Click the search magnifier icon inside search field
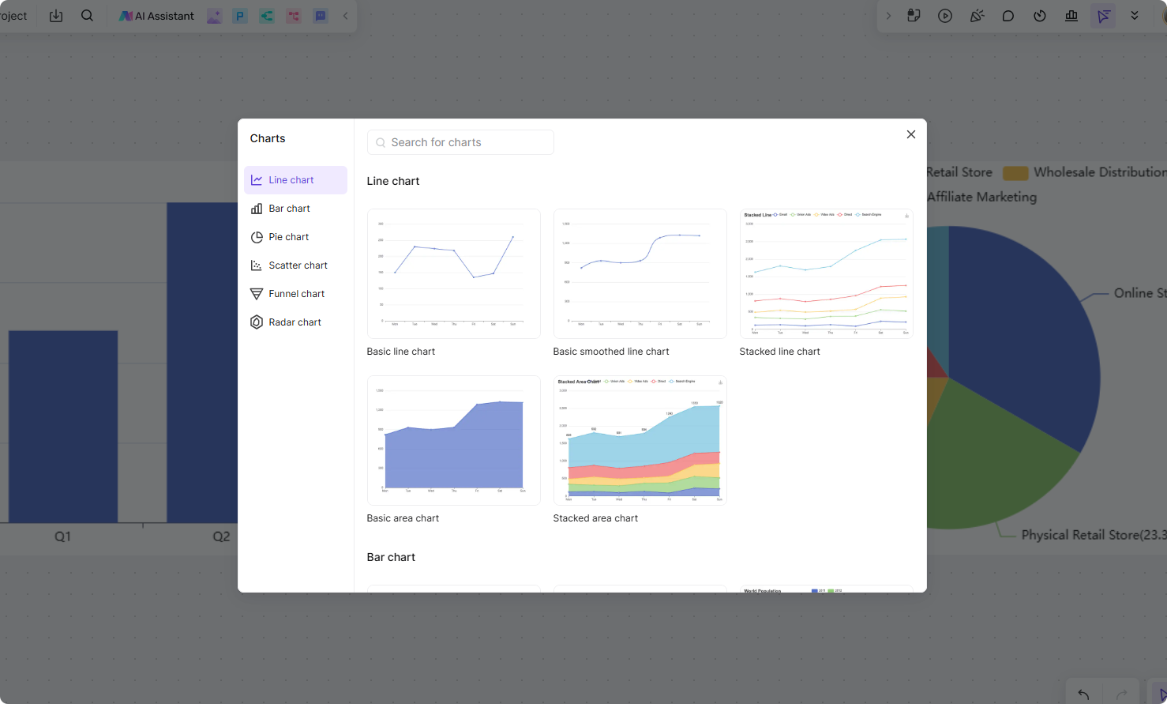1167x704 pixels. point(381,143)
